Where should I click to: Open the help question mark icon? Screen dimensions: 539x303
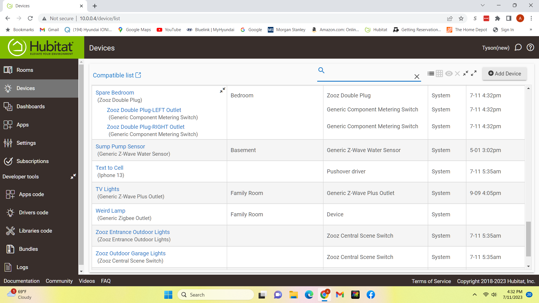530,47
